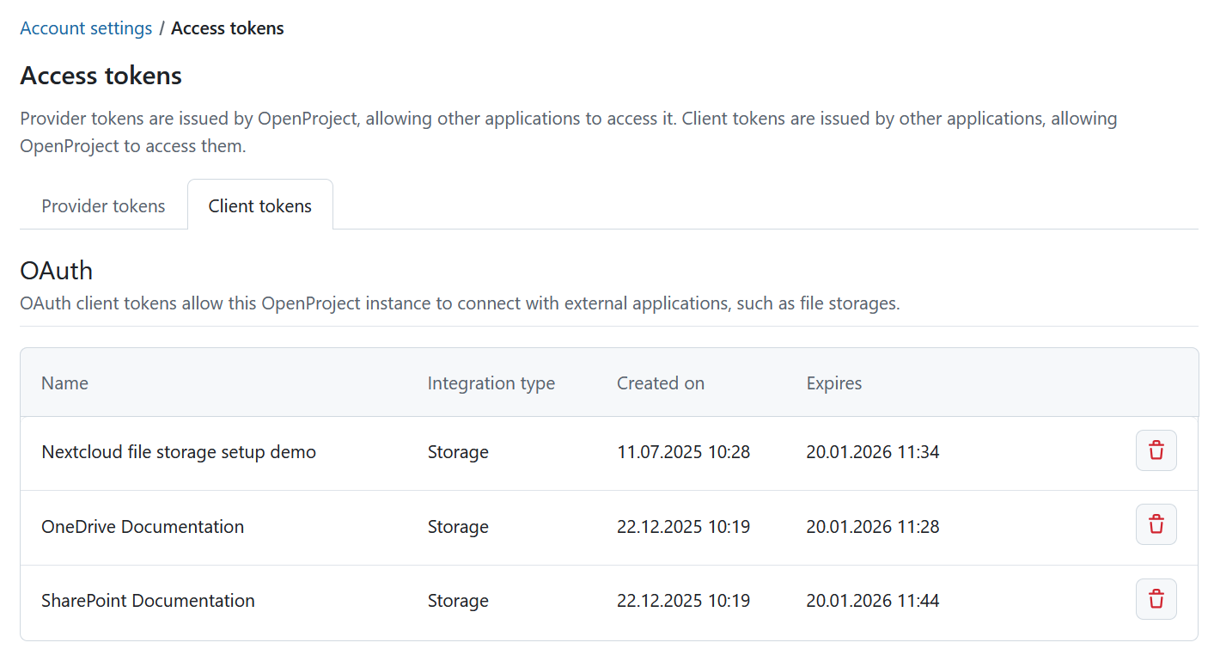1214x661 pixels.
Task: Delete the Nextcloud file storage setup demo token
Action: point(1156,450)
